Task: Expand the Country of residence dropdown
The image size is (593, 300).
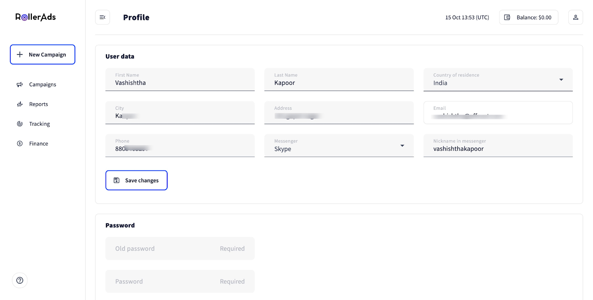Action: [561, 80]
